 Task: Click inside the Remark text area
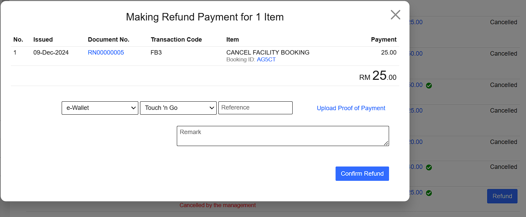282,136
